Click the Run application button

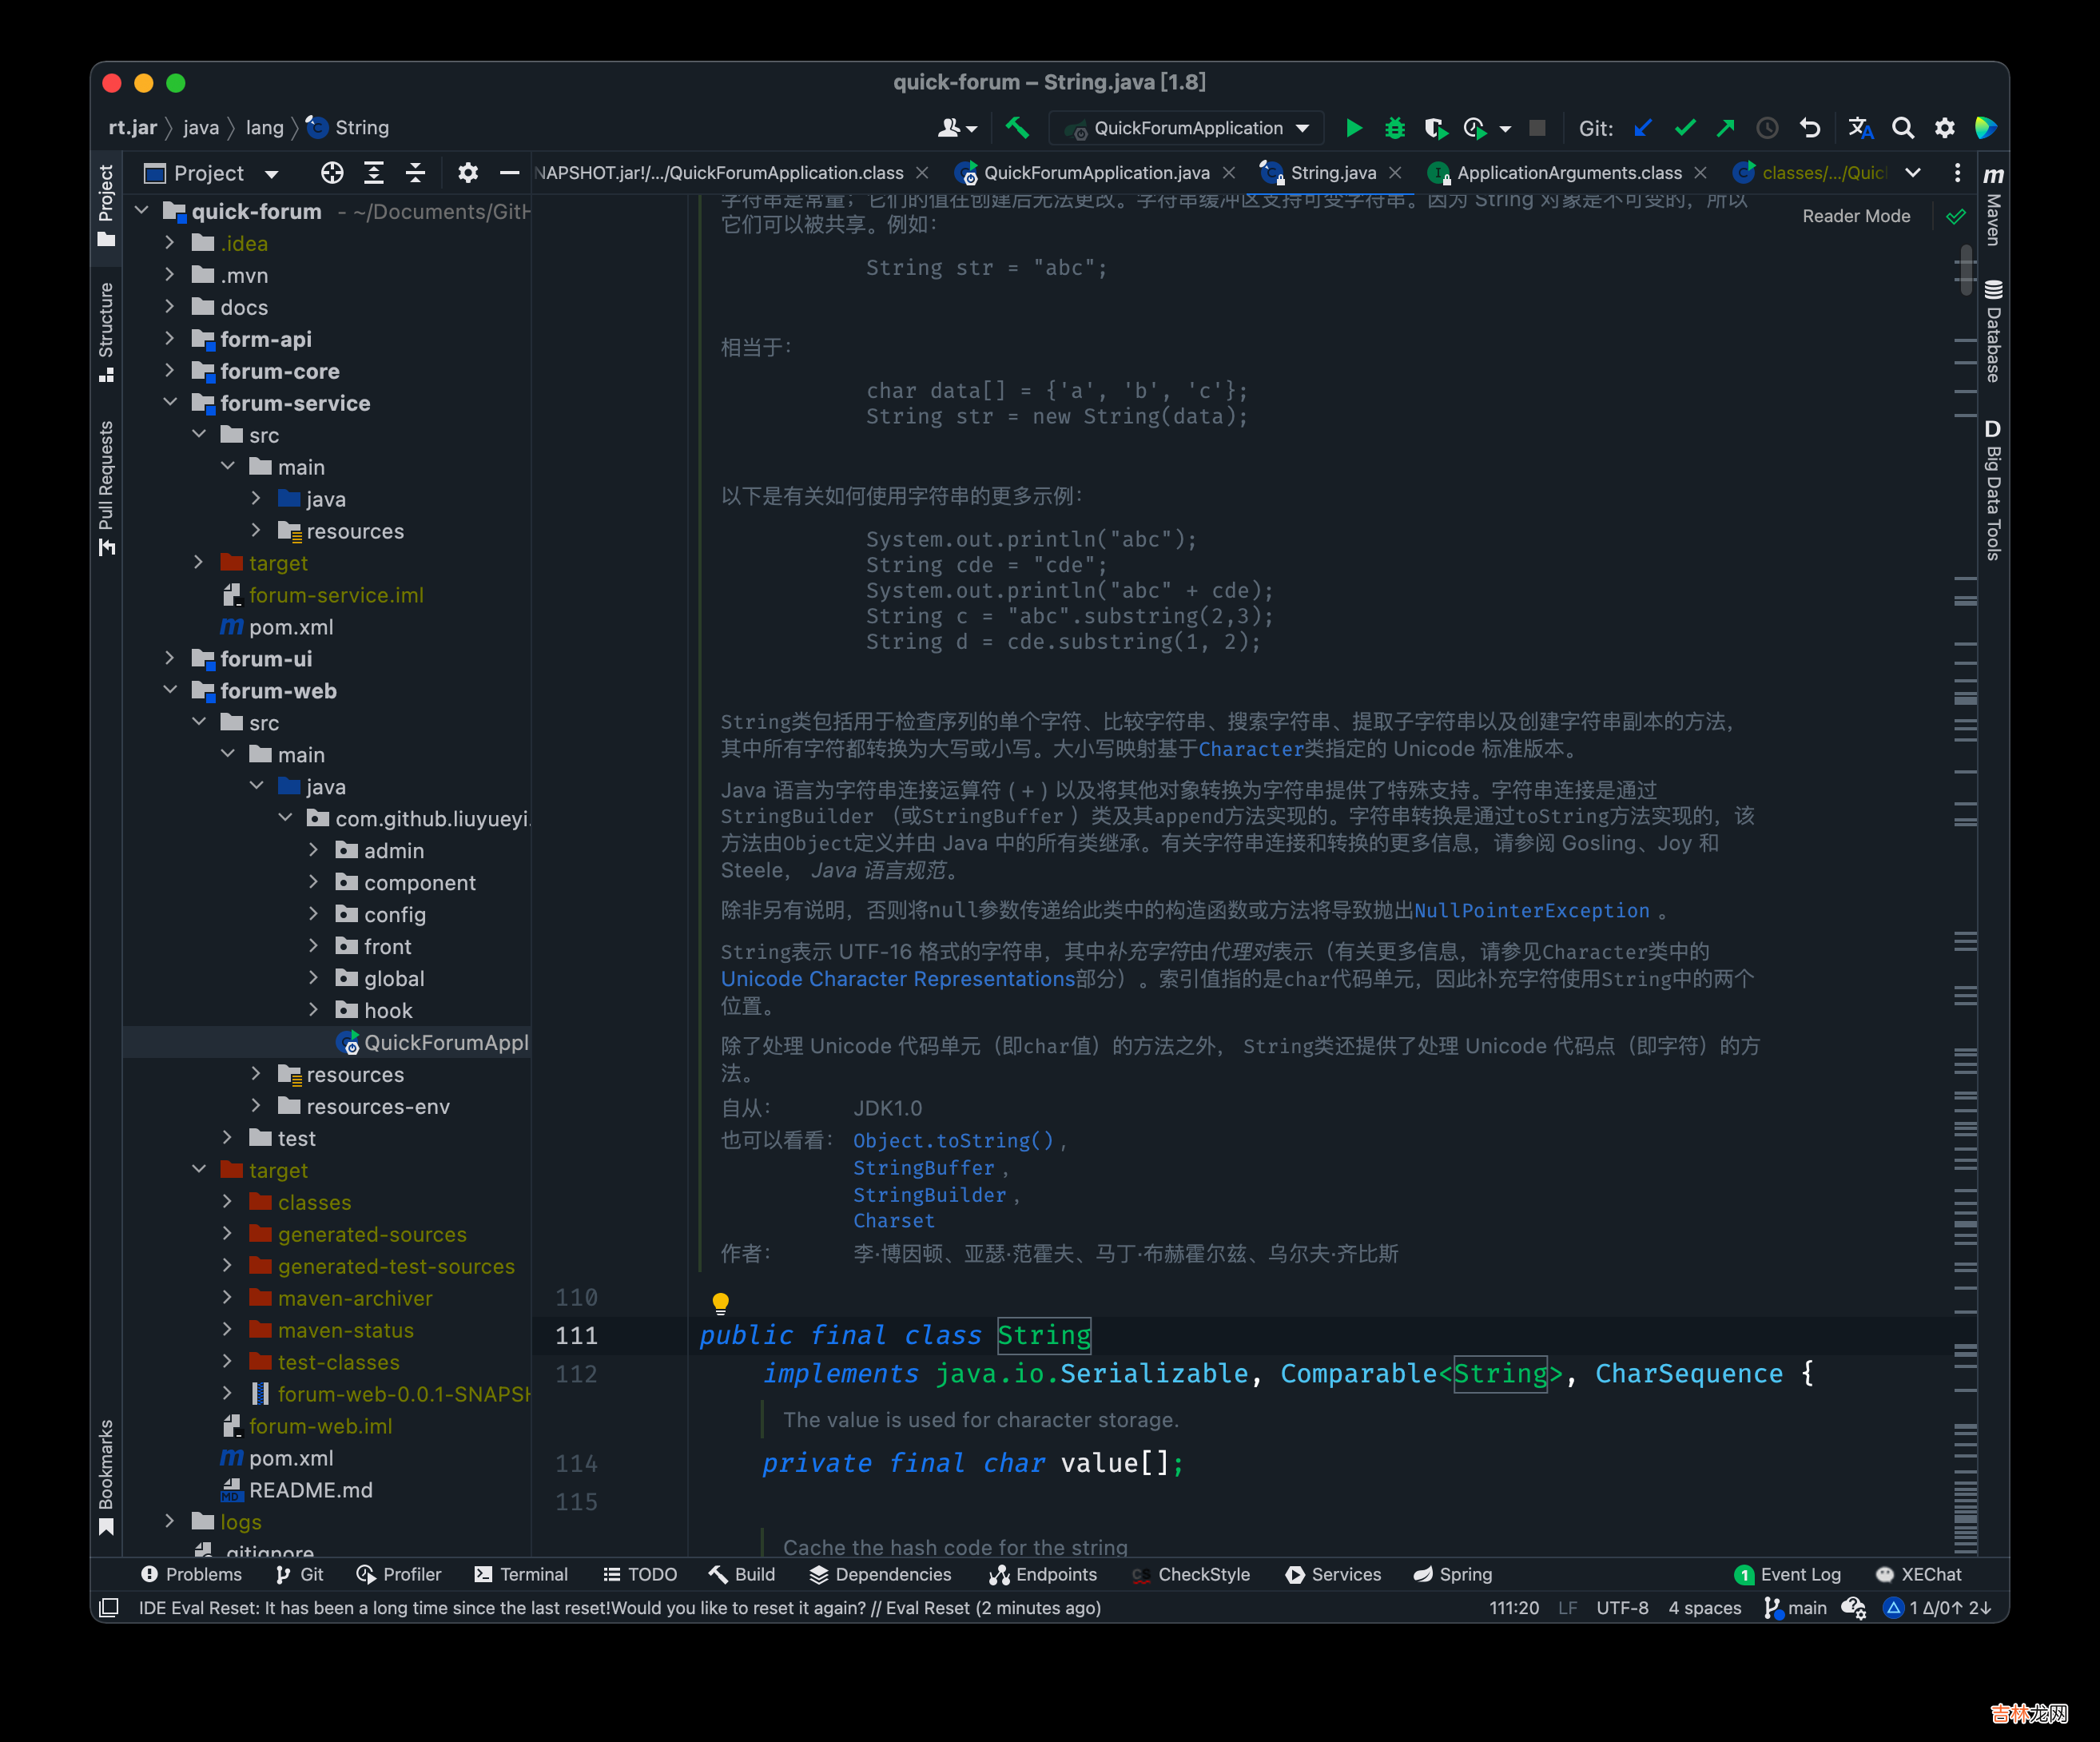[1354, 125]
